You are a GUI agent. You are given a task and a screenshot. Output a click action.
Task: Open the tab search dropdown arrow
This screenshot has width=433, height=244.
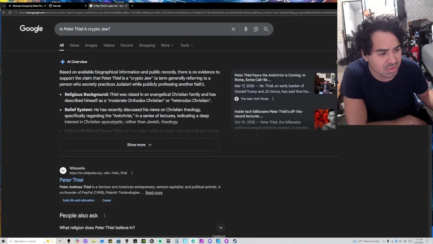tap(3, 6)
